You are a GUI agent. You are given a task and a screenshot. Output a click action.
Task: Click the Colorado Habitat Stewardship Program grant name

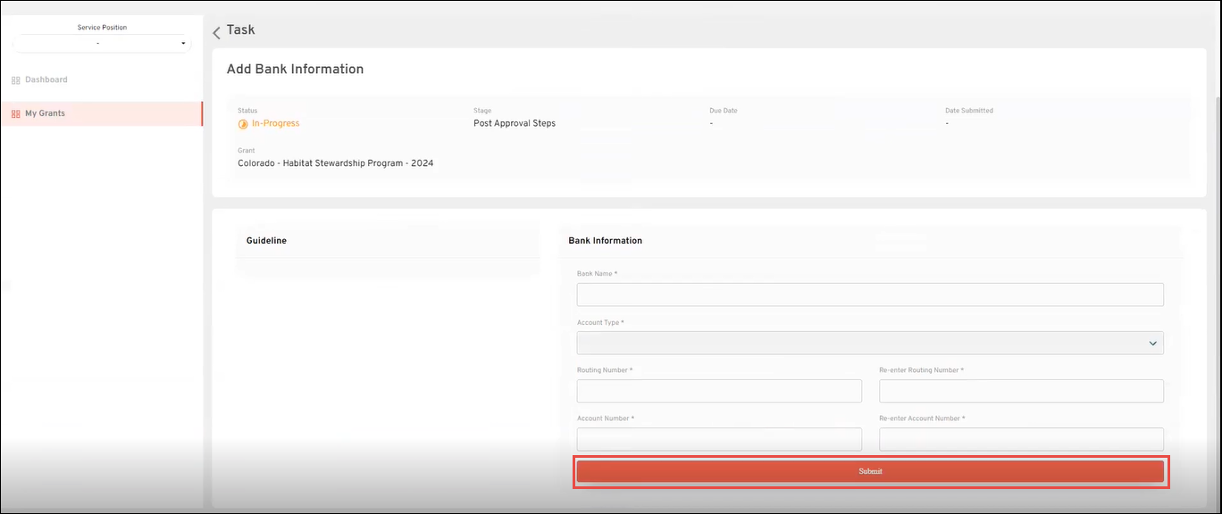[x=335, y=163]
